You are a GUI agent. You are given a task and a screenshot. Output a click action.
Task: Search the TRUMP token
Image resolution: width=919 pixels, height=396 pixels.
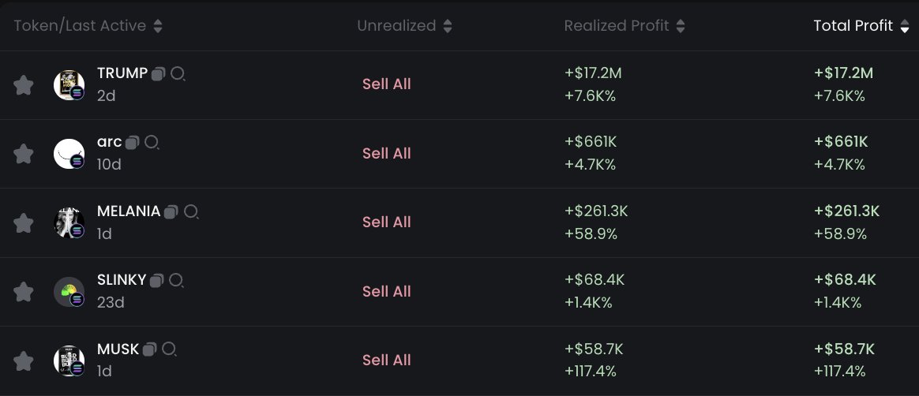178,74
